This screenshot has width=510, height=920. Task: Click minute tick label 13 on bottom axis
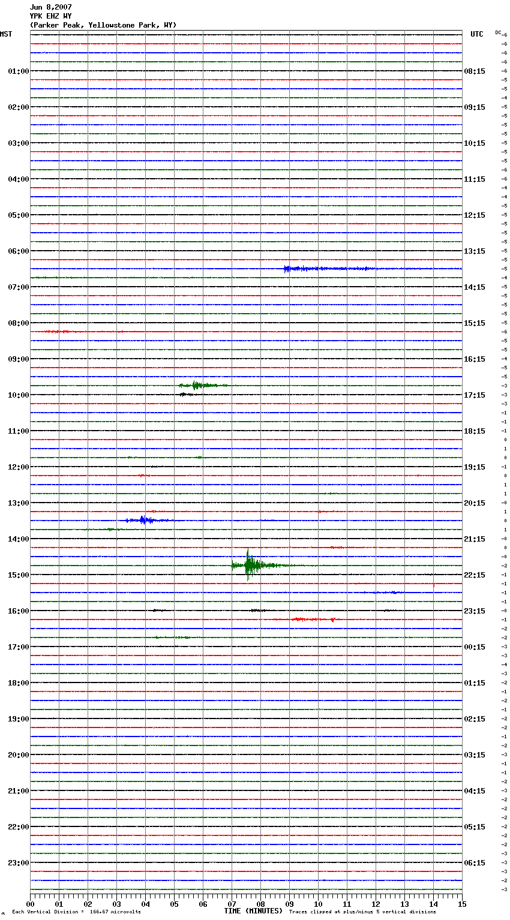[x=404, y=904]
